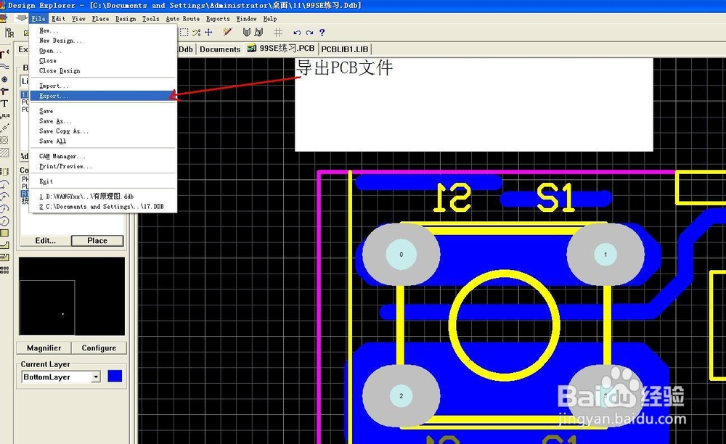The image size is (726, 444).
Task: Choose Import from the File menu
Action: pos(103,86)
